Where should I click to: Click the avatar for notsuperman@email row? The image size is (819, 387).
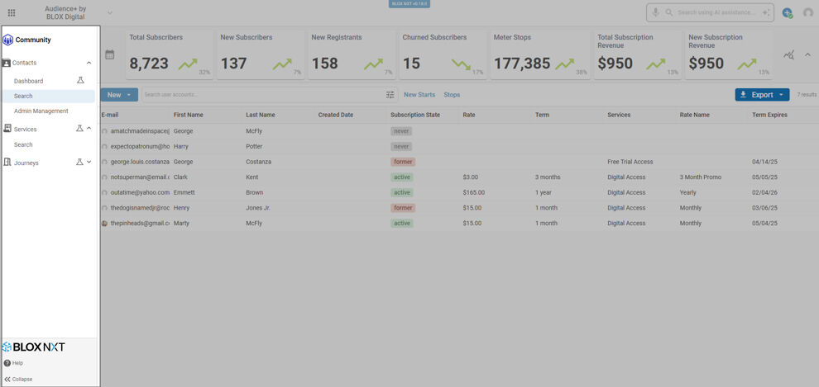(x=104, y=177)
